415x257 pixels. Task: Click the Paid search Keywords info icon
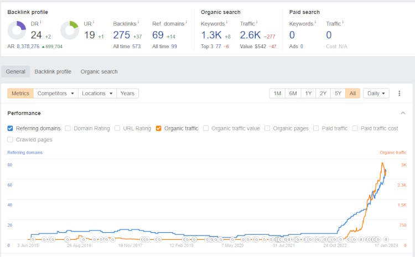(315, 23)
